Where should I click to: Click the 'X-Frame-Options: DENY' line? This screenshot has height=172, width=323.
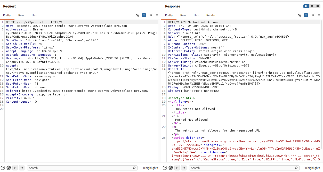187,44
